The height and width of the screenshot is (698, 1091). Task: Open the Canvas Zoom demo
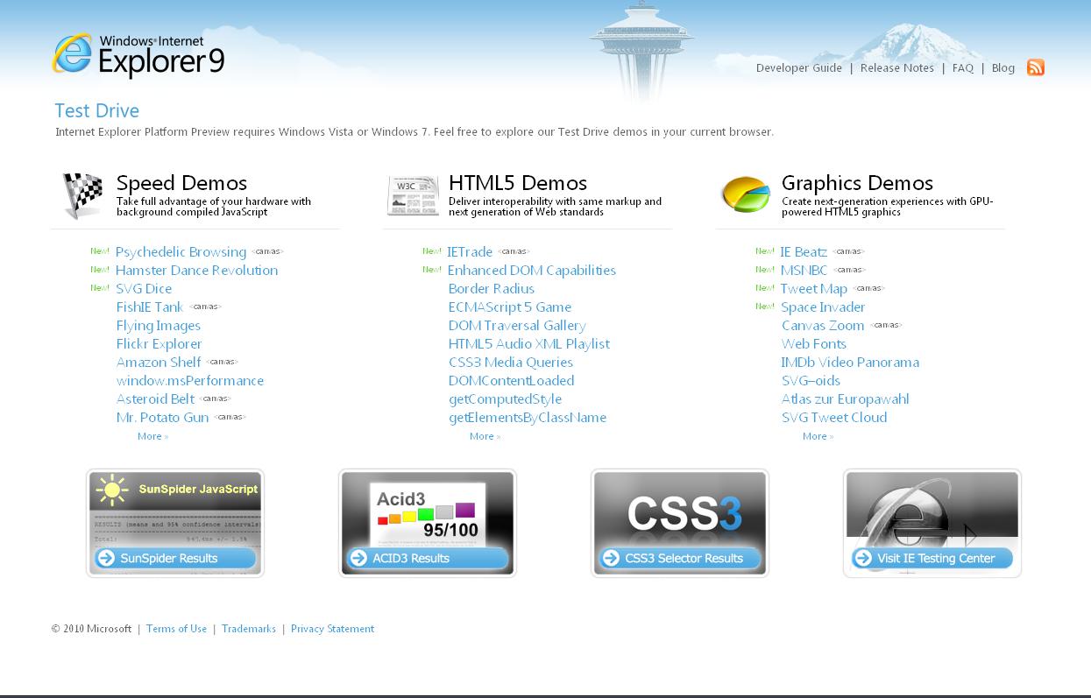point(823,326)
